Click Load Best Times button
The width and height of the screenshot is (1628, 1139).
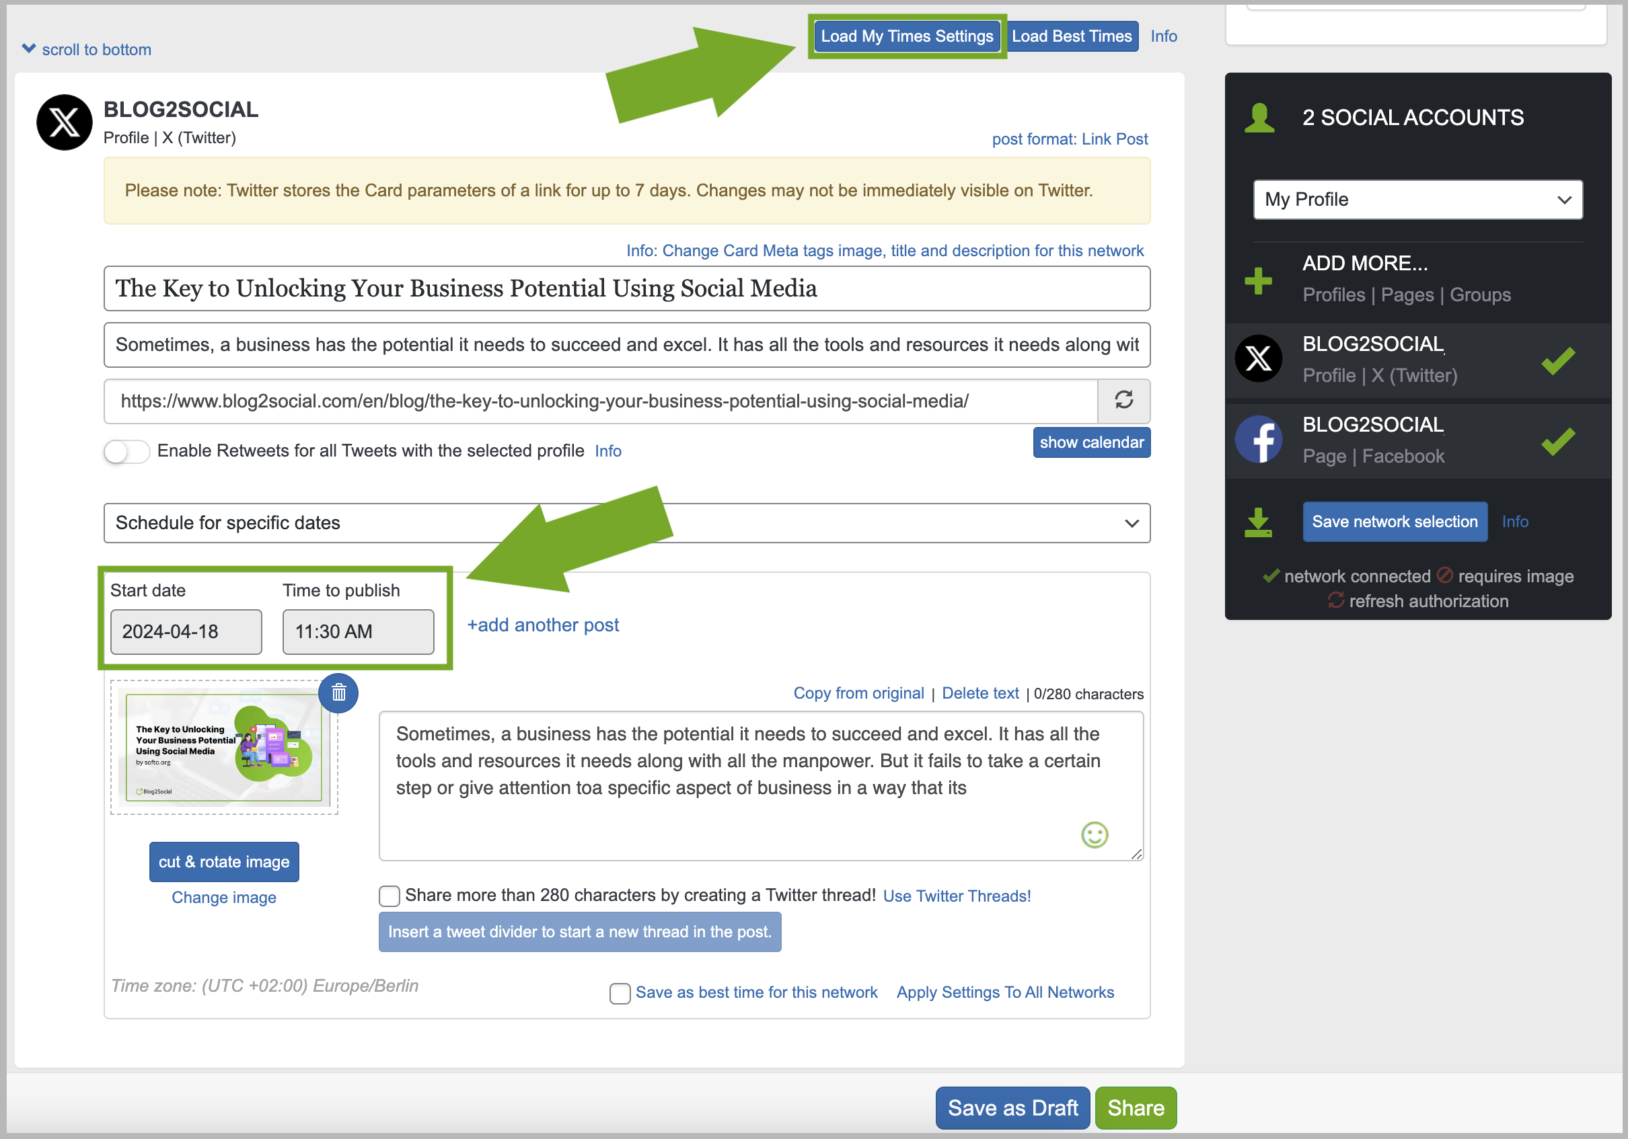coord(1072,36)
